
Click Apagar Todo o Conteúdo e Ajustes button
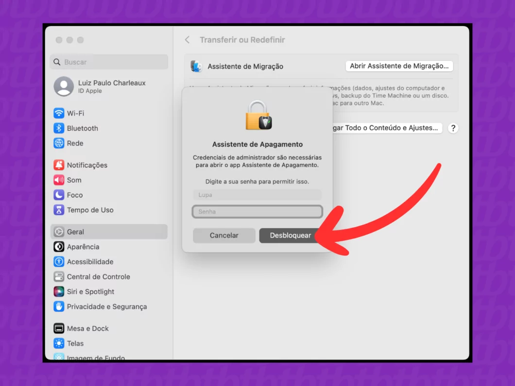pos(387,128)
